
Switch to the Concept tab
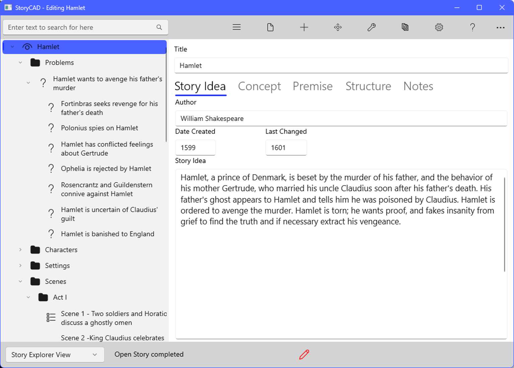coord(259,86)
